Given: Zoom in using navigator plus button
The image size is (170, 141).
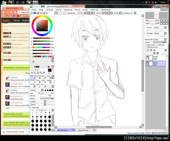Looking at the screenshot, I should click(164, 21).
